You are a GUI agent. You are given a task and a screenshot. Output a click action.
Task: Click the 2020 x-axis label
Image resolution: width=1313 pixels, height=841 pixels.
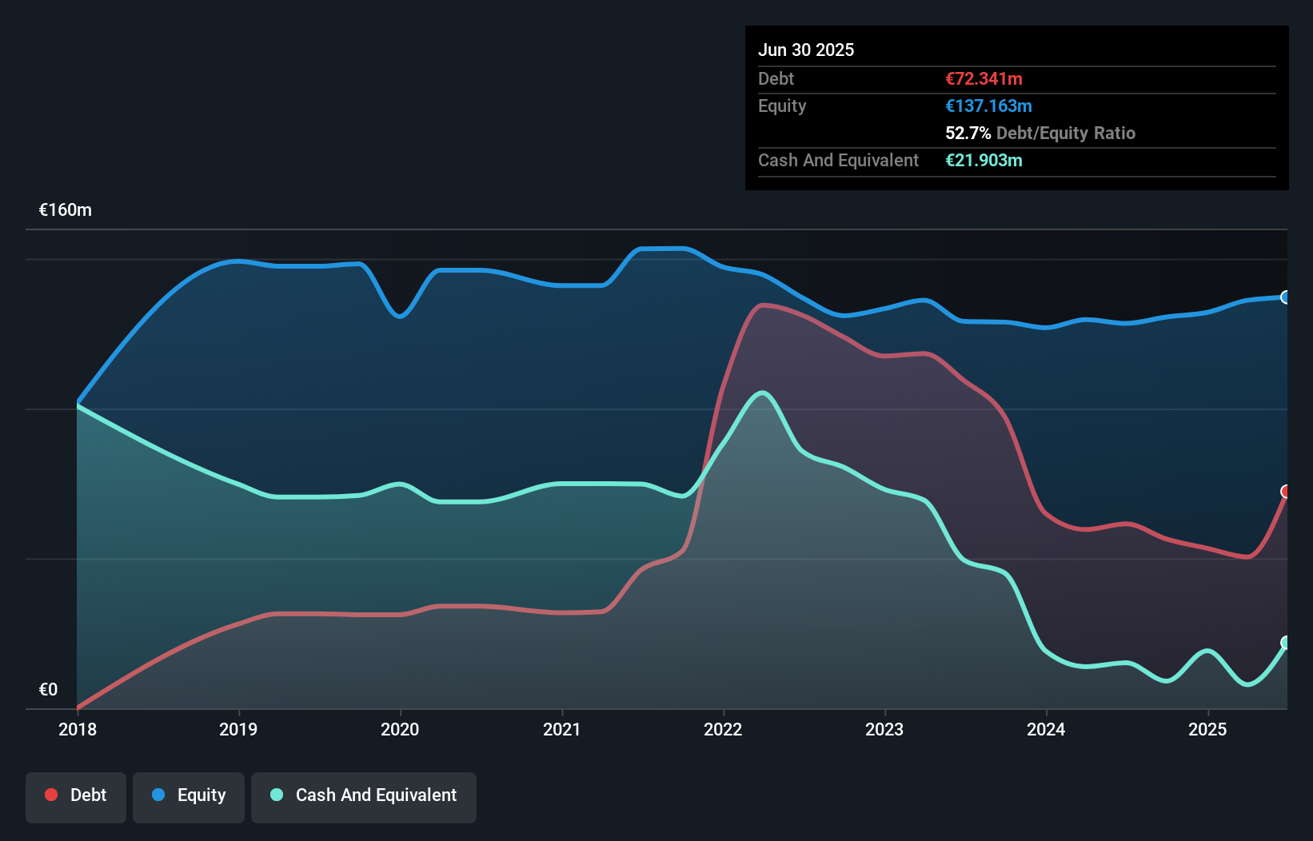(x=400, y=729)
